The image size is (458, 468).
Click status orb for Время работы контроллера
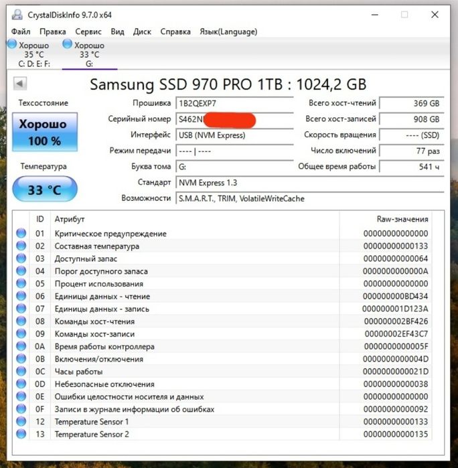(21, 346)
